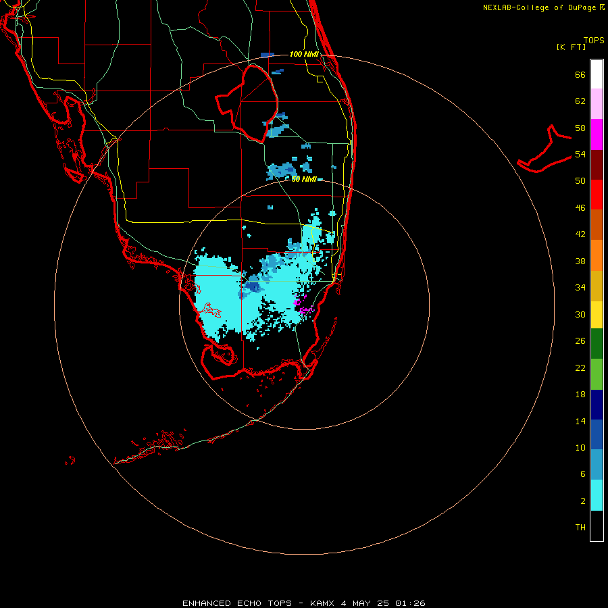The width and height of the screenshot is (608, 608).
Task: Click the 14 legend value
Action: tap(580, 421)
